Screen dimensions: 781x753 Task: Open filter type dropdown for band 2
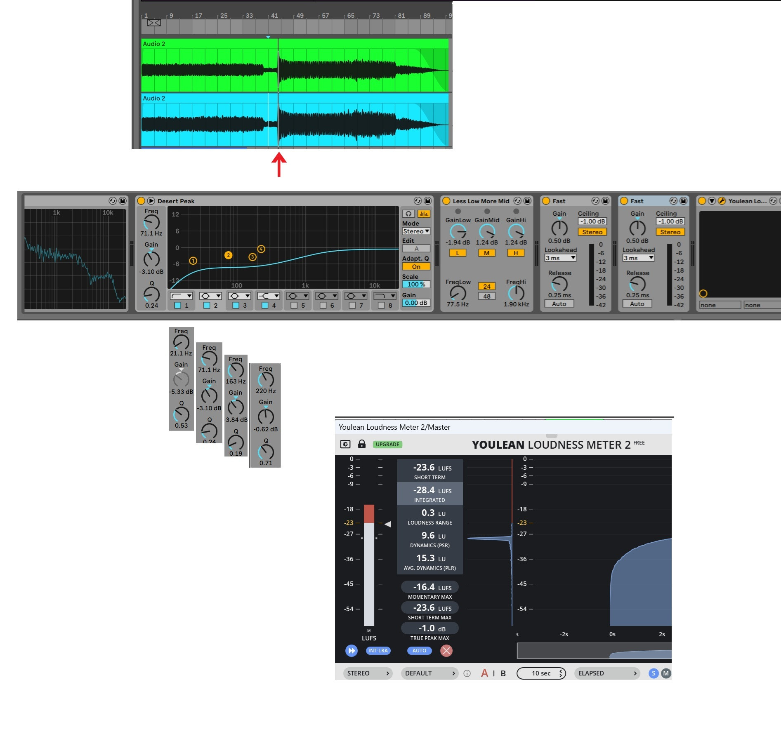pyautogui.click(x=210, y=296)
